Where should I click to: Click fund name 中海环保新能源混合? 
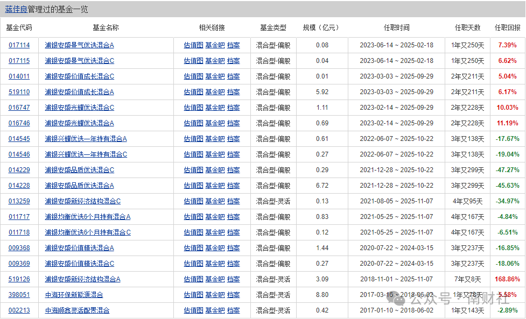coord(74,295)
